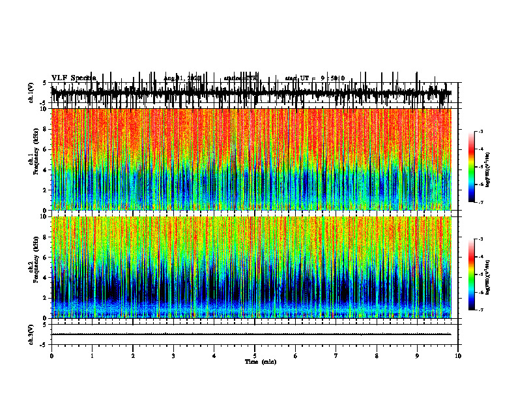The height and width of the screenshot is (399, 516).
Task: Click time-axis tick label '2'
Action: point(133,356)
